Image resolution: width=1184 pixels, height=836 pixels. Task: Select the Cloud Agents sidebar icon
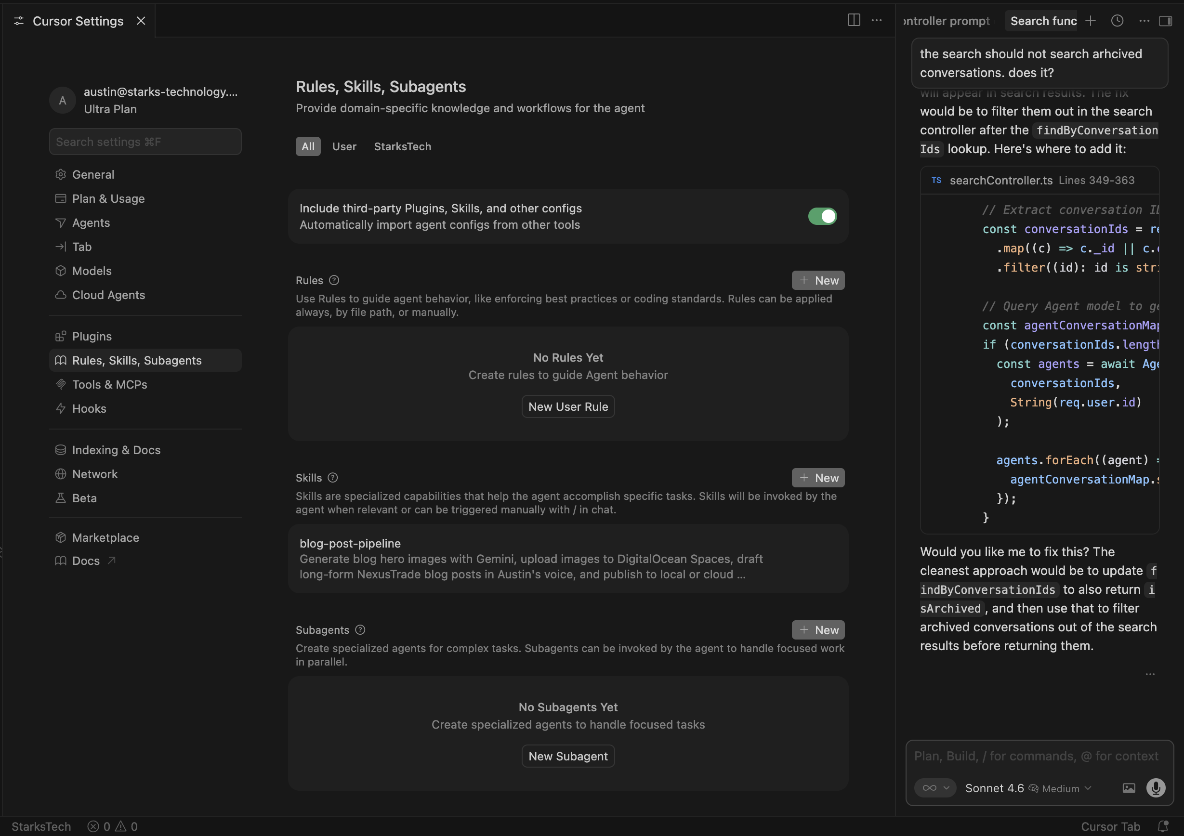click(61, 295)
